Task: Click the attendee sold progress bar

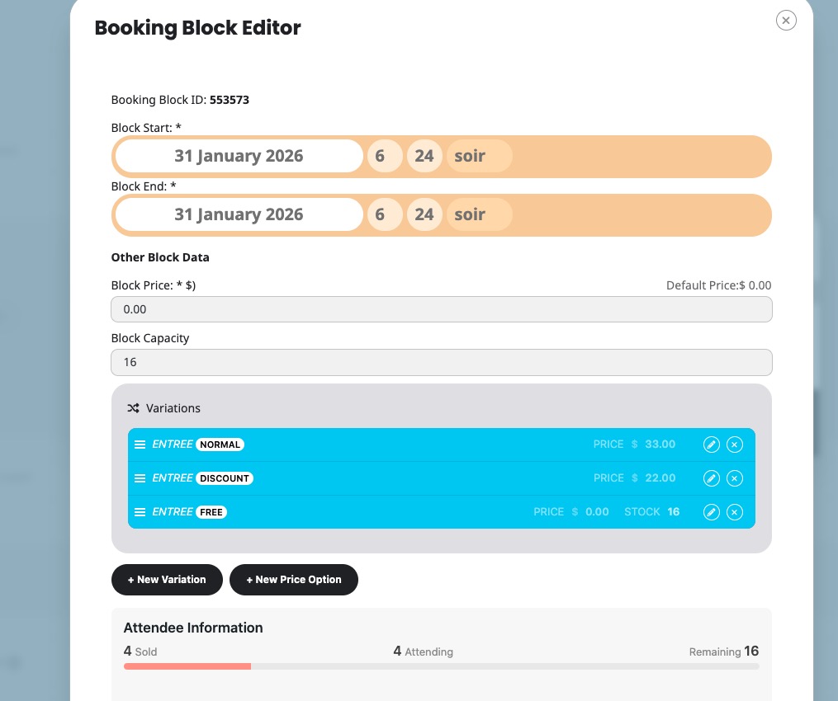Action: coord(187,666)
